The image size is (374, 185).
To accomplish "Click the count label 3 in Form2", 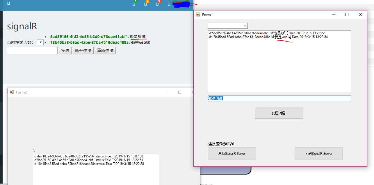I will point(34,151).
